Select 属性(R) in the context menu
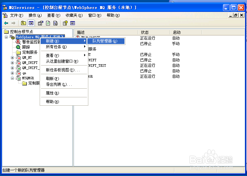This screenshot has width=247, height=176. click(x=63, y=93)
